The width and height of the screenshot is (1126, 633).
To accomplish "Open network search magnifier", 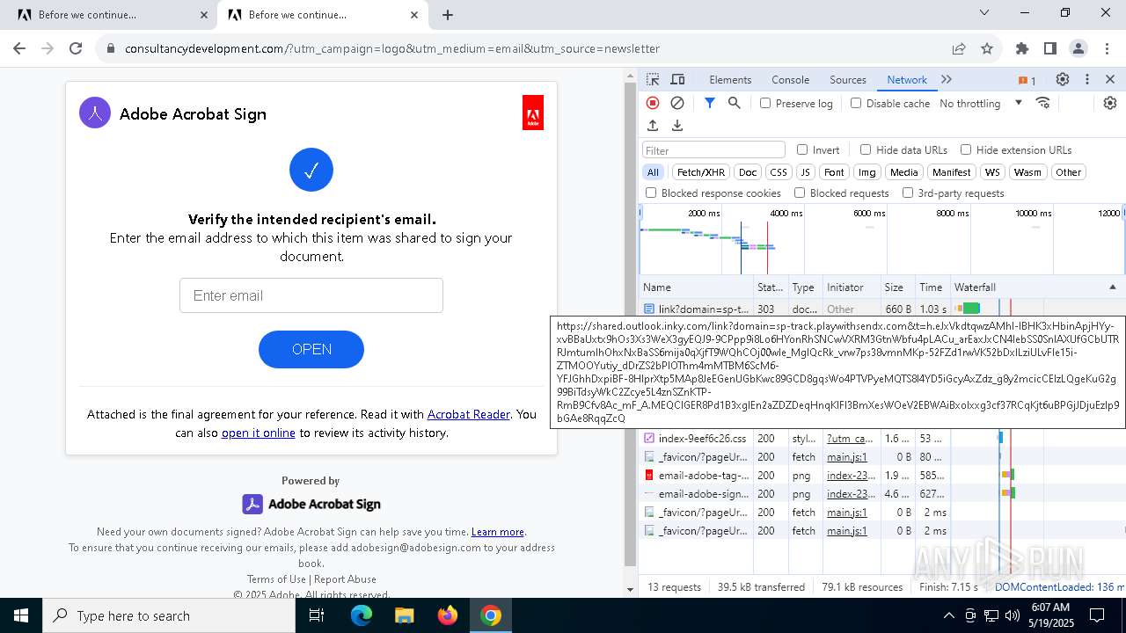I will (735, 103).
